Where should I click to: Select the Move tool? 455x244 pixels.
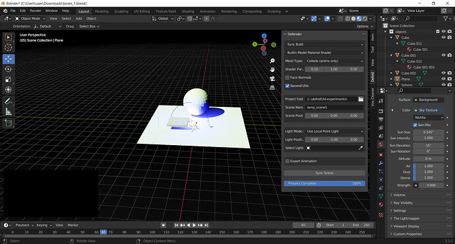[x=9, y=59]
